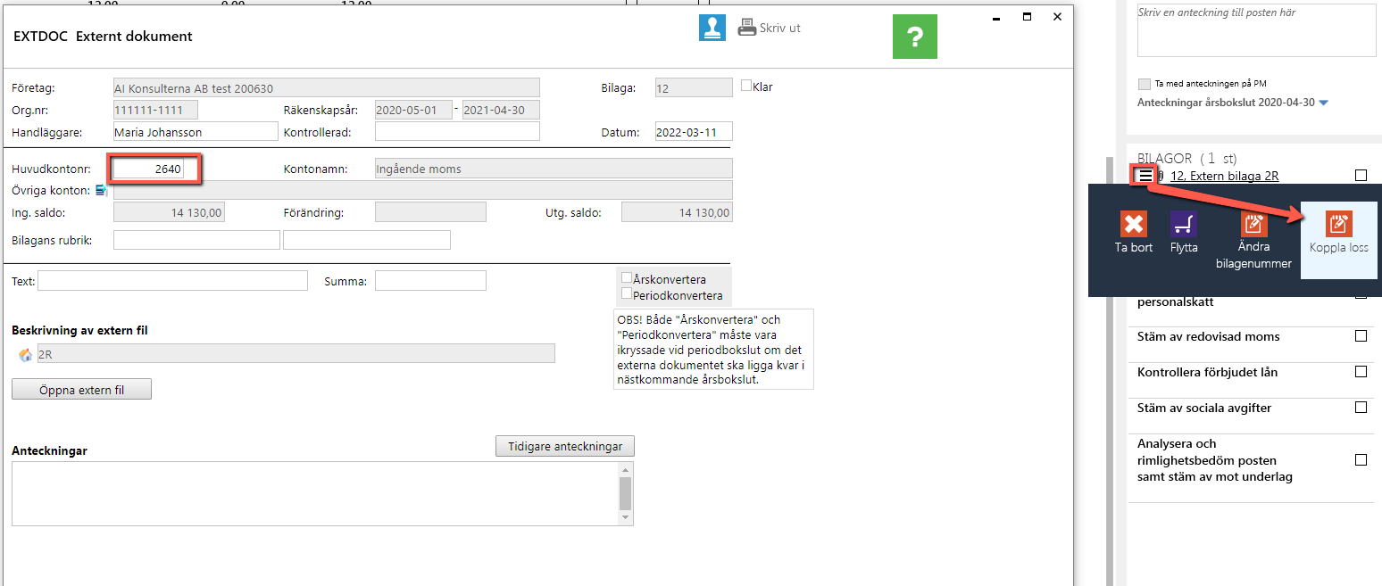
Task: Click the blue user stamp icon
Action: point(712,28)
